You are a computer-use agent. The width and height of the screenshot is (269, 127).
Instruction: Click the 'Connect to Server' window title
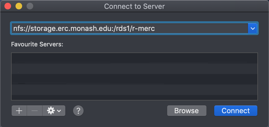(x=134, y=6)
